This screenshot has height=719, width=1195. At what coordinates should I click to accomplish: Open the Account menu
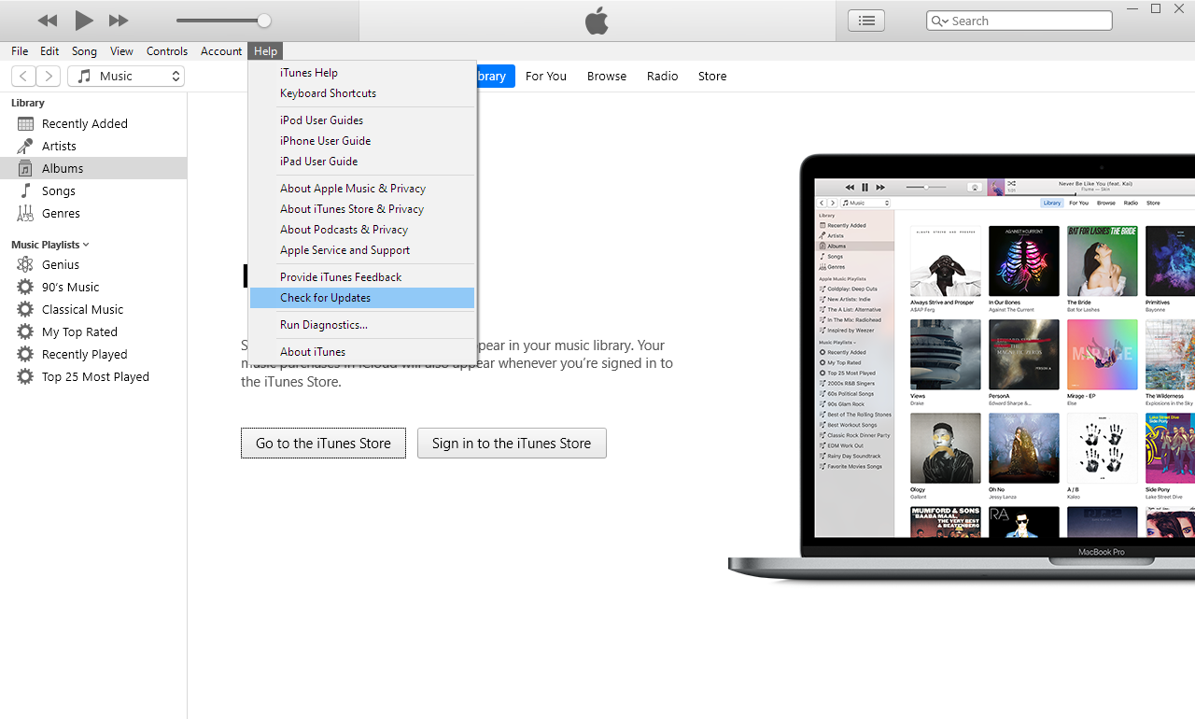221,51
